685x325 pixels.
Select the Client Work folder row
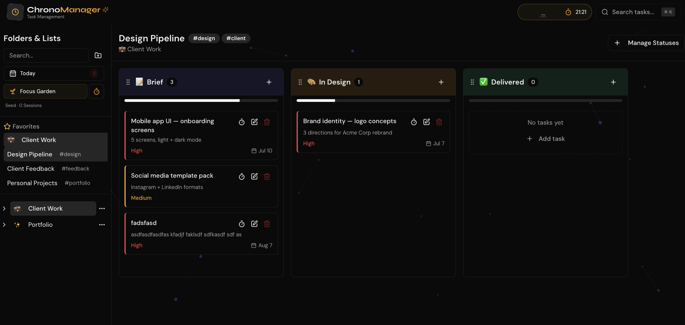(53, 208)
